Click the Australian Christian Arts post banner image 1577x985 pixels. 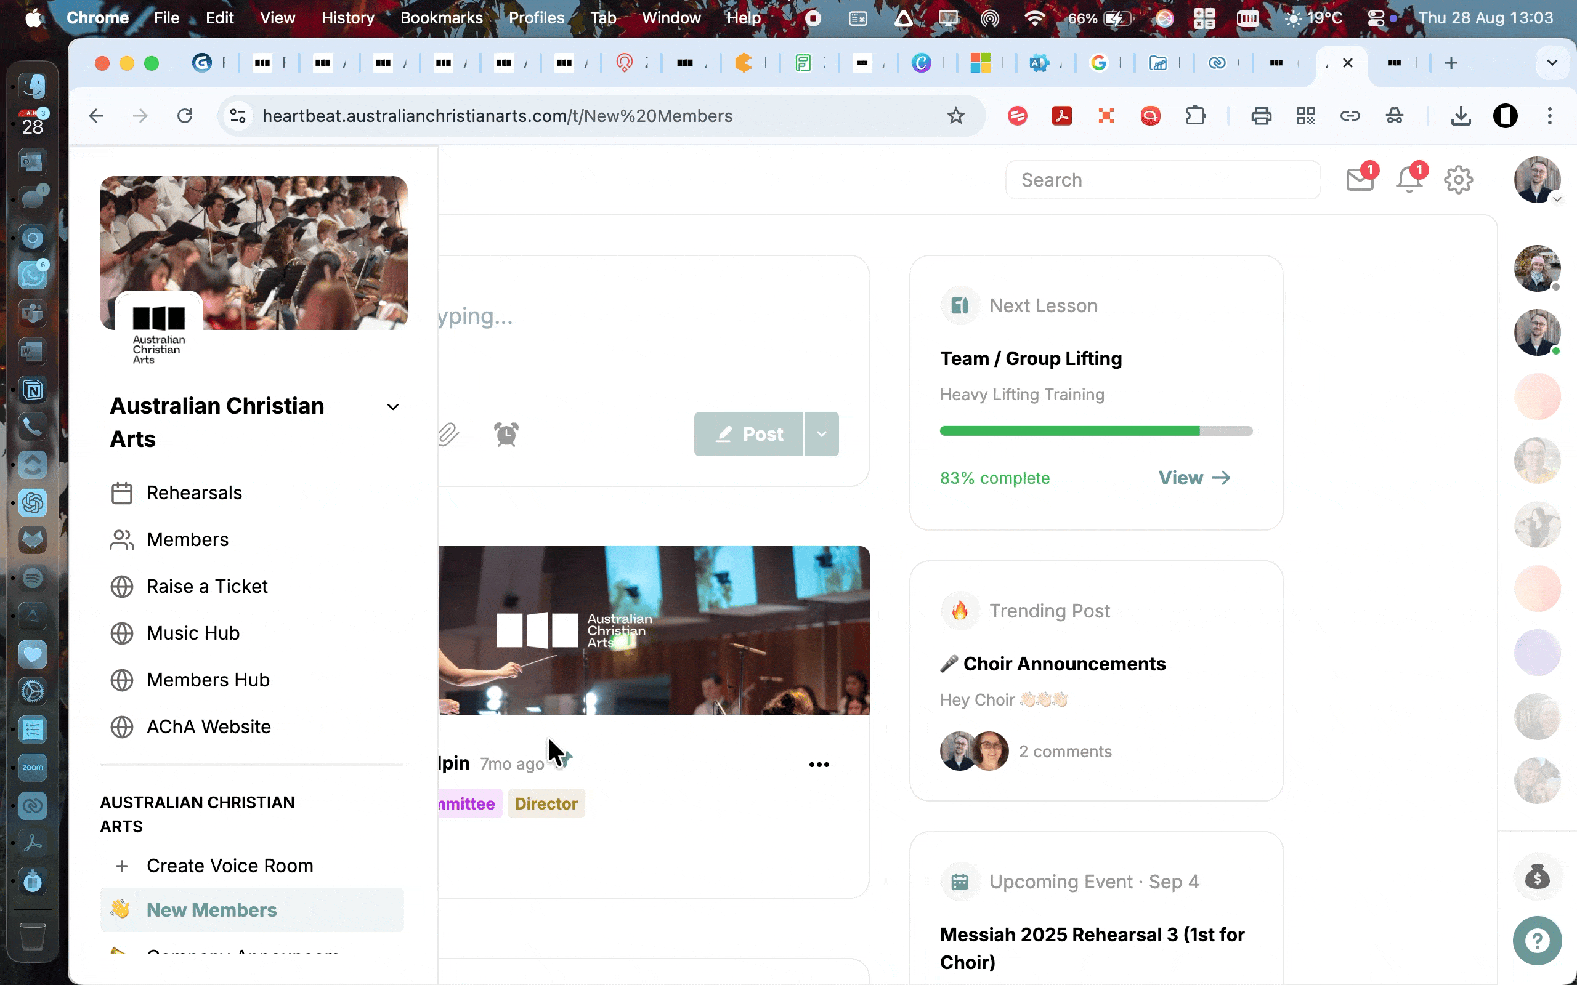coord(654,630)
